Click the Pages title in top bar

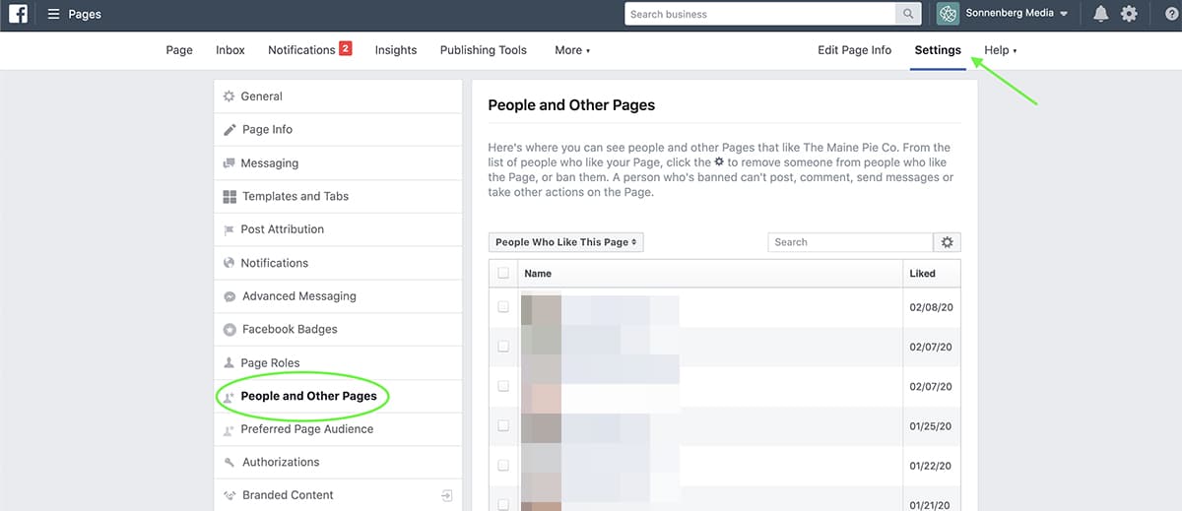tap(85, 15)
